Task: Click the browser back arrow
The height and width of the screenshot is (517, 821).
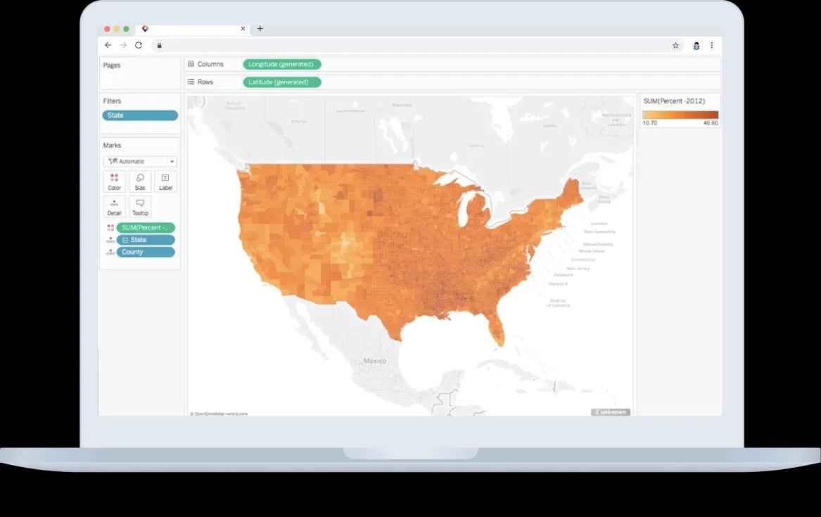Action: (108, 45)
